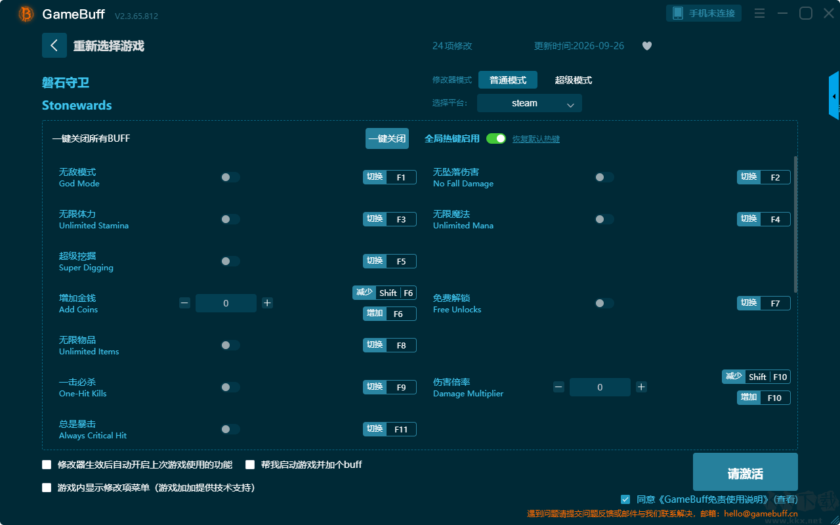
Task: Turn on Unlimited Stamina
Action: pos(230,219)
